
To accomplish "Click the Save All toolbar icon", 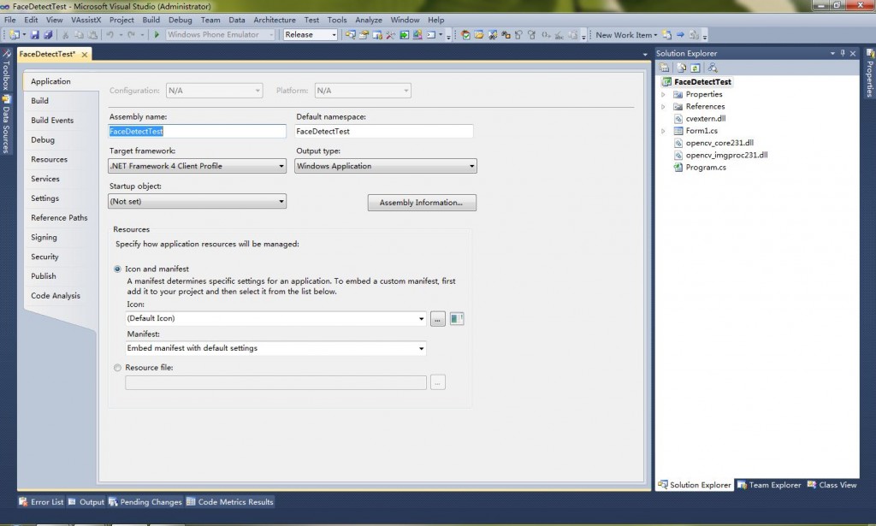I will point(48,34).
